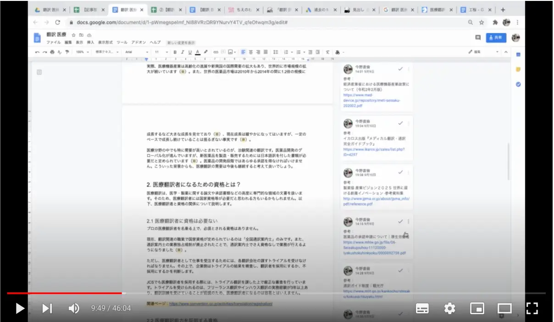The image size is (554, 322).
Task: Open Chrome extensions puzzle icon
Action: pyautogui.click(x=495, y=22)
